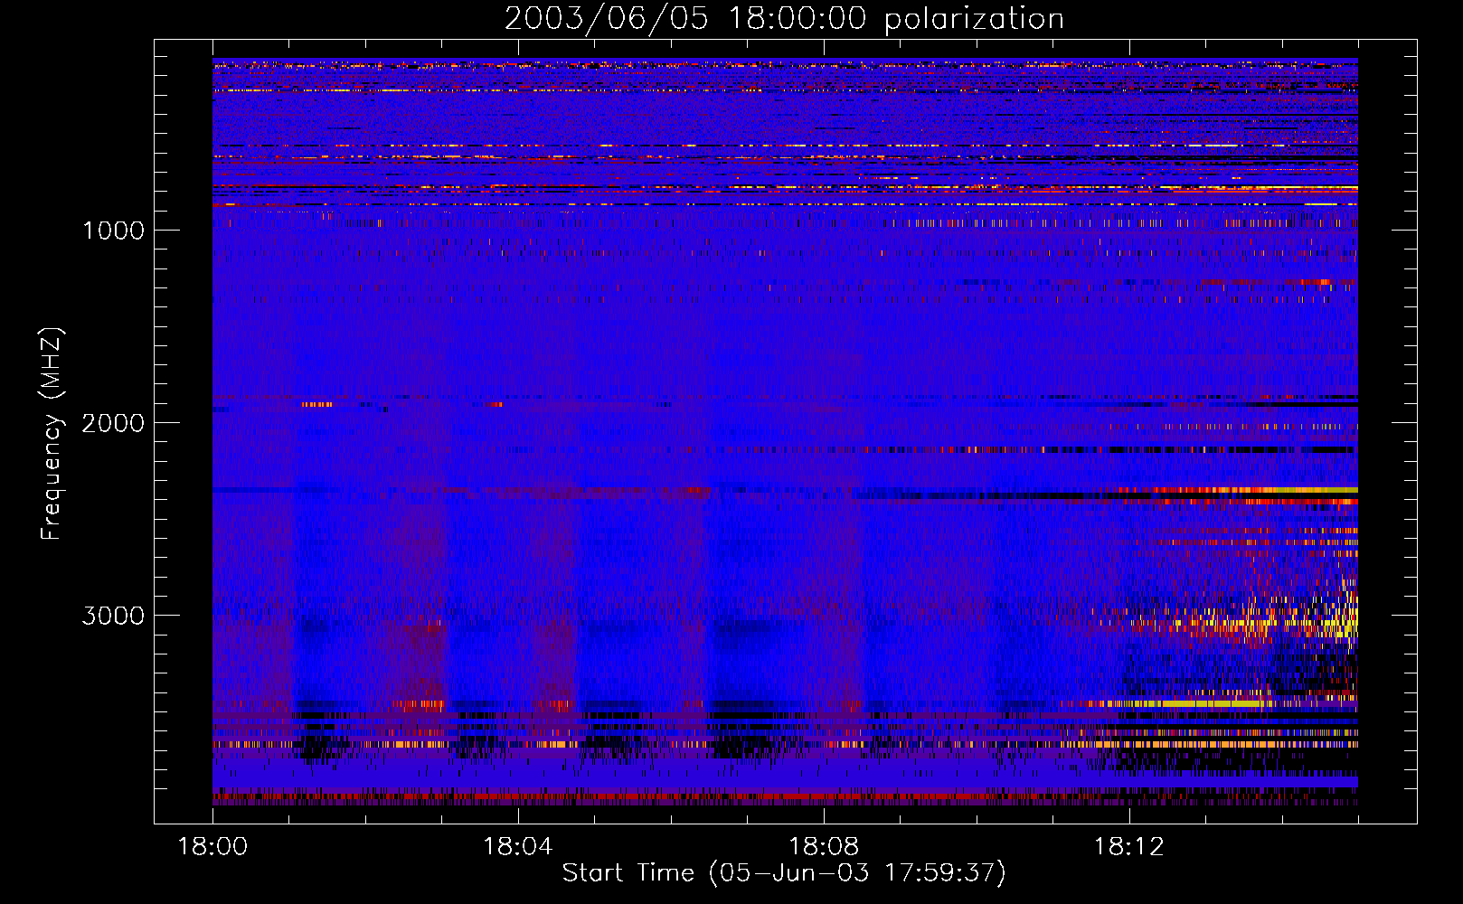Click the "1000" frequency tick label
1463x904 pixels.
click(x=114, y=231)
